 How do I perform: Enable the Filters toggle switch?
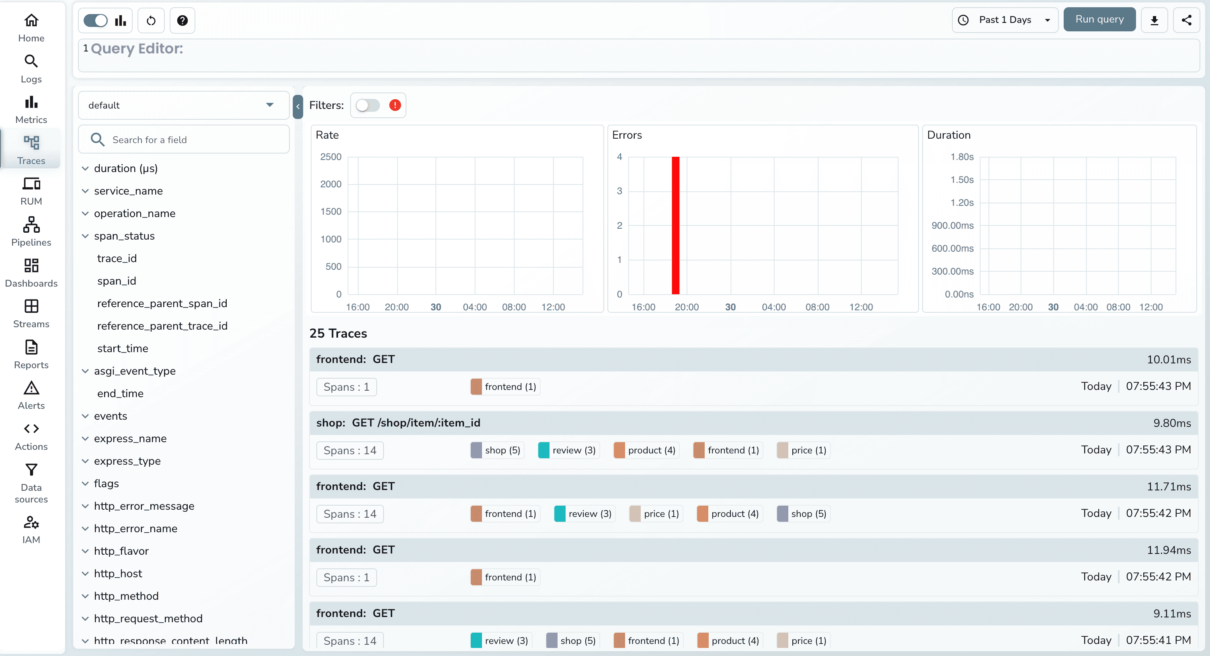pos(367,105)
